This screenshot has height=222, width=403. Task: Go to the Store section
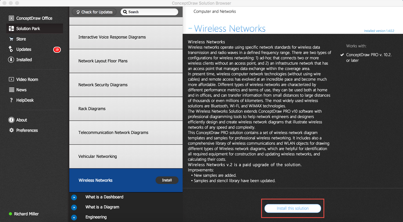point(21,39)
